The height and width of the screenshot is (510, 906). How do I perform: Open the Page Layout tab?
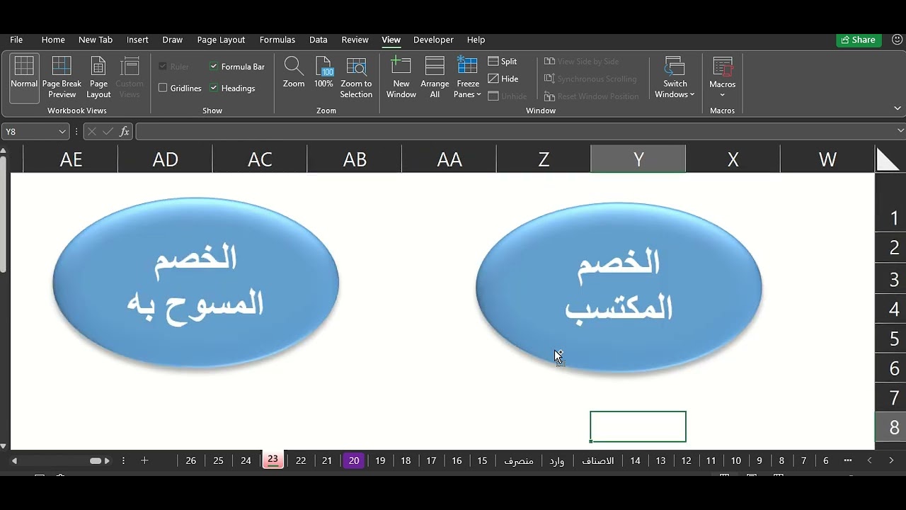221,40
